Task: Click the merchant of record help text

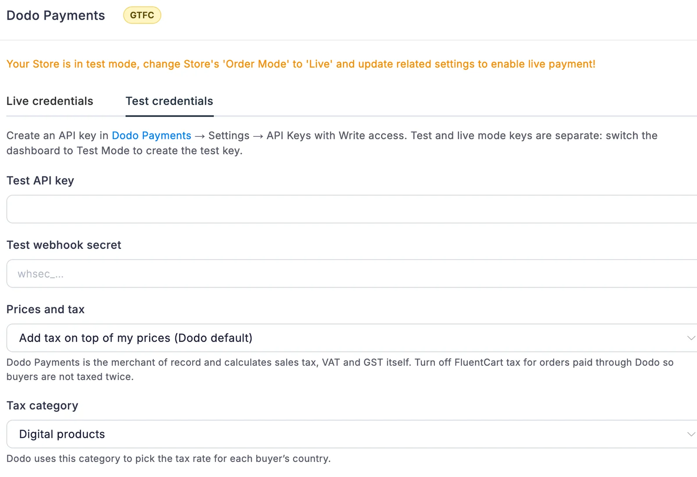Action: 340,369
